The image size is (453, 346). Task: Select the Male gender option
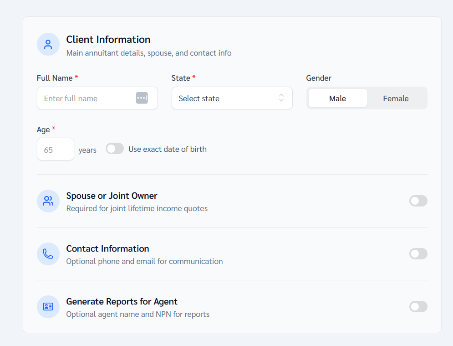click(x=337, y=98)
